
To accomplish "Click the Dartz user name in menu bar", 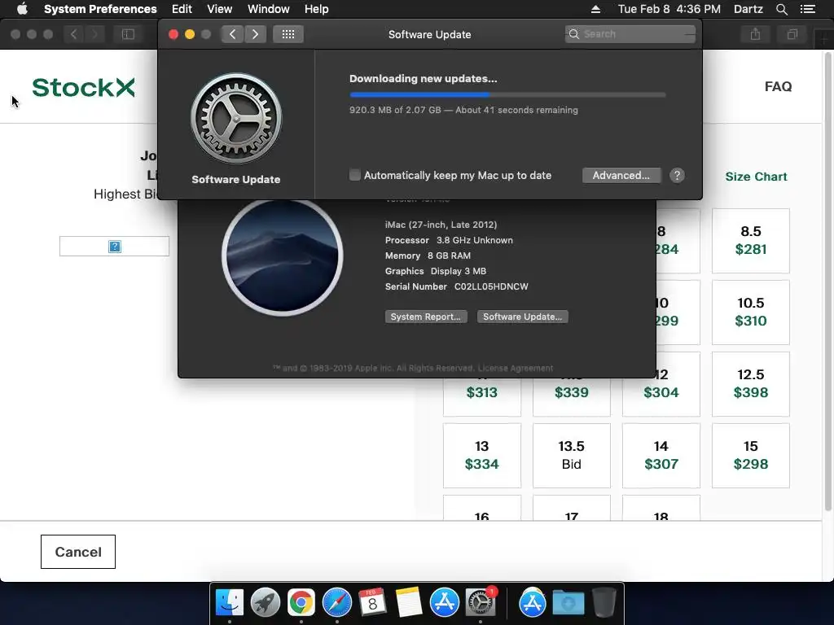I will point(748,9).
